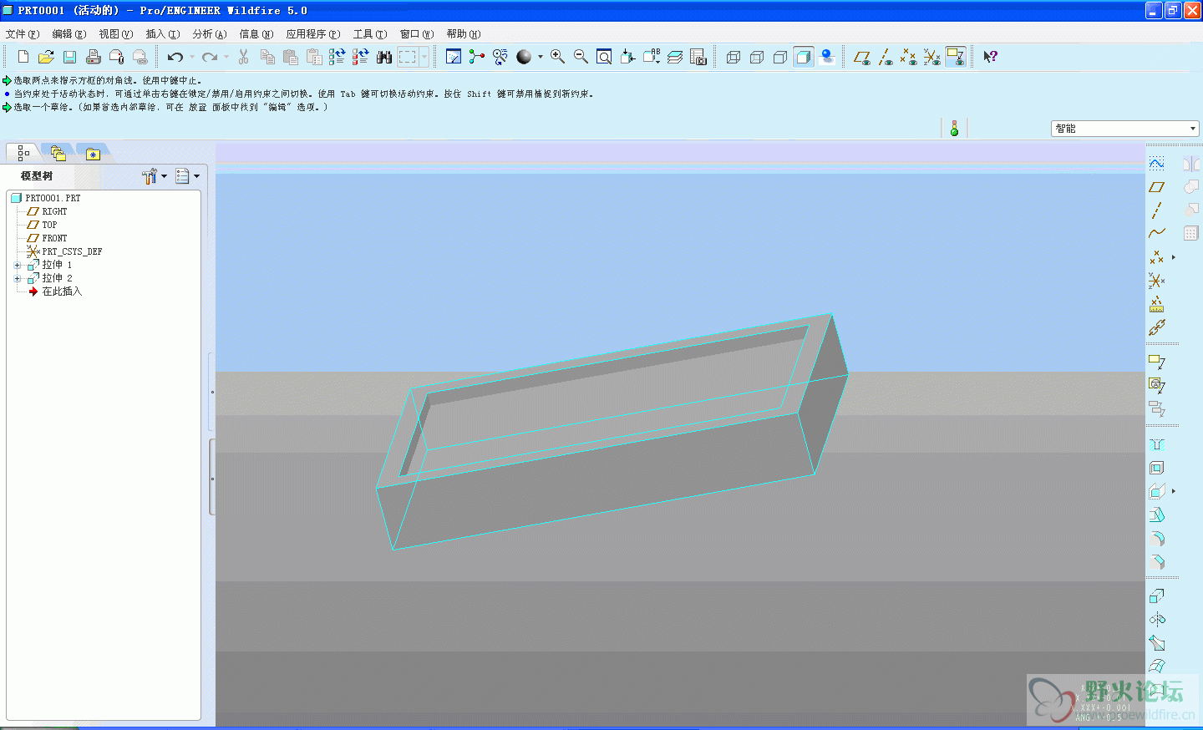The width and height of the screenshot is (1203, 730).
Task: Select the Round tool
Action: [x=1157, y=538]
